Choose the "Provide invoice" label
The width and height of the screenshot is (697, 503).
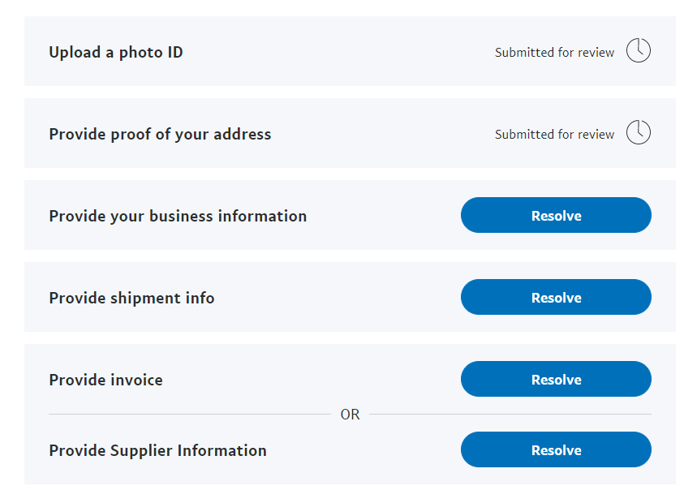[105, 380]
